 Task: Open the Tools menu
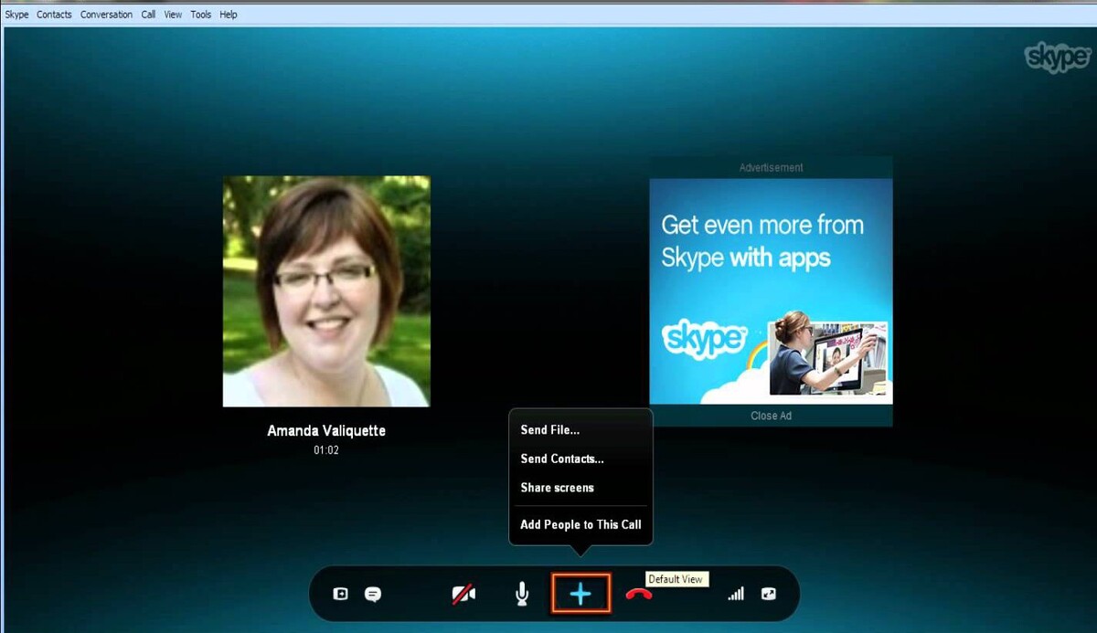click(x=200, y=15)
